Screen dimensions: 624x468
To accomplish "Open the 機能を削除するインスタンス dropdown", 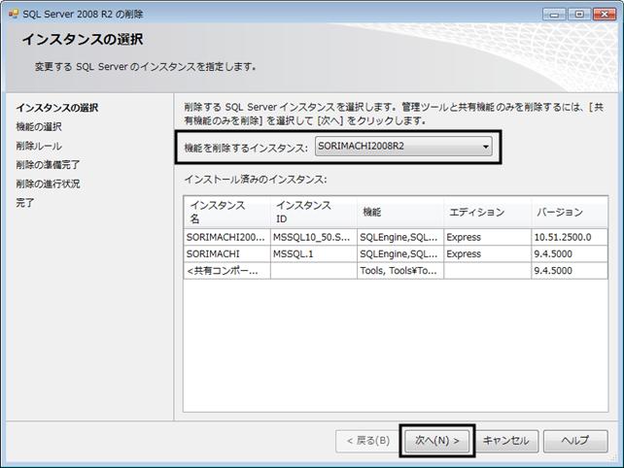I will 403,147.
